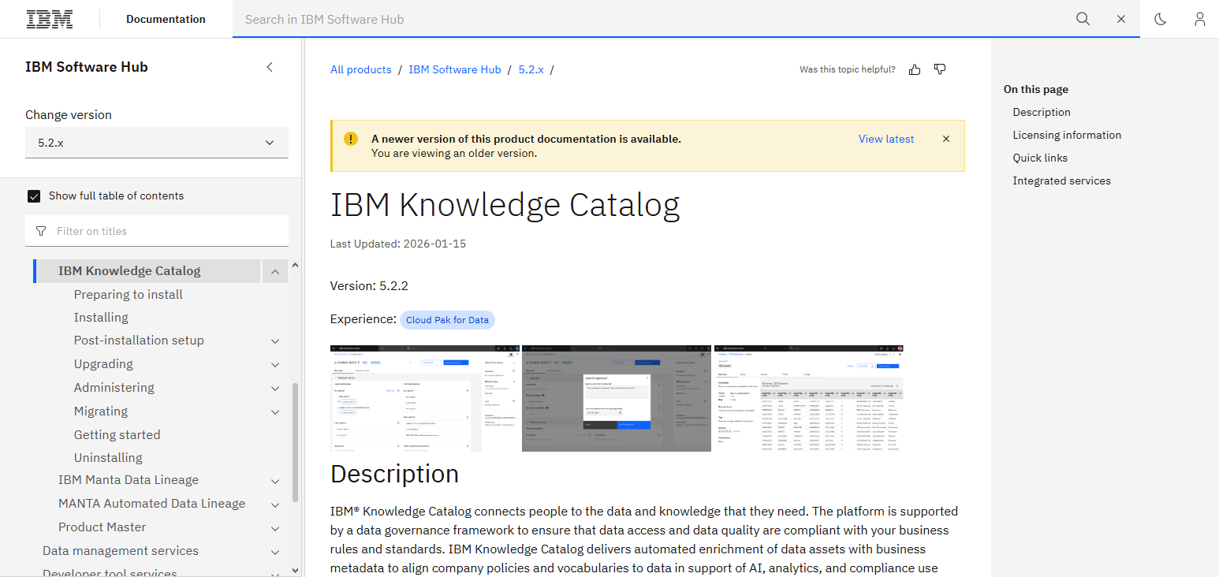Click the Last Updated: 2026-01-15 text
The image size is (1219, 577).
pyautogui.click(x=398, y=244)
